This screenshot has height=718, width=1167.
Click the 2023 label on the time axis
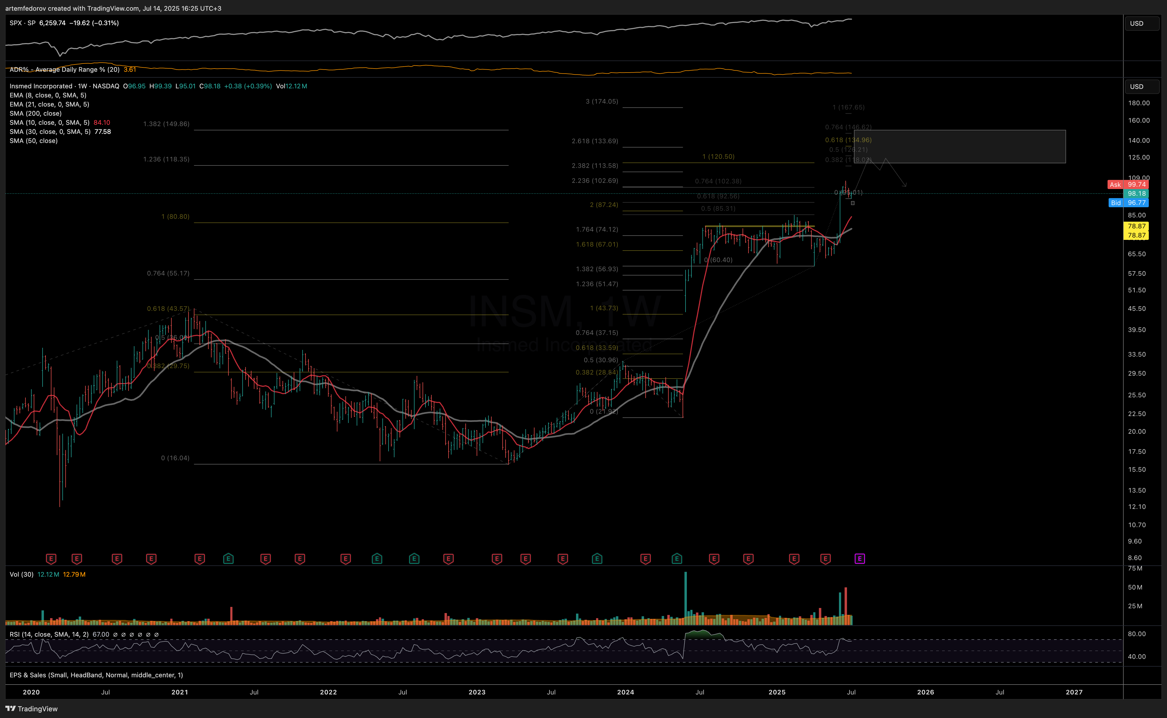[x=477, y=692]
